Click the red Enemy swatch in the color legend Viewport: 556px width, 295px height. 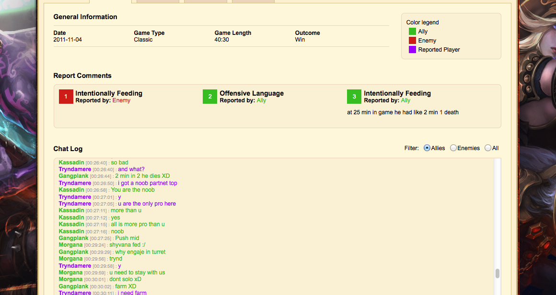pos(412,41)
